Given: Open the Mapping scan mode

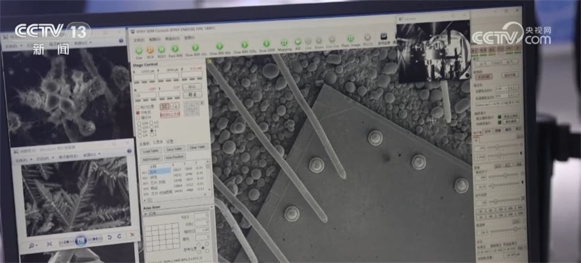Looking at the screenshot, I should tap(284, 43).
